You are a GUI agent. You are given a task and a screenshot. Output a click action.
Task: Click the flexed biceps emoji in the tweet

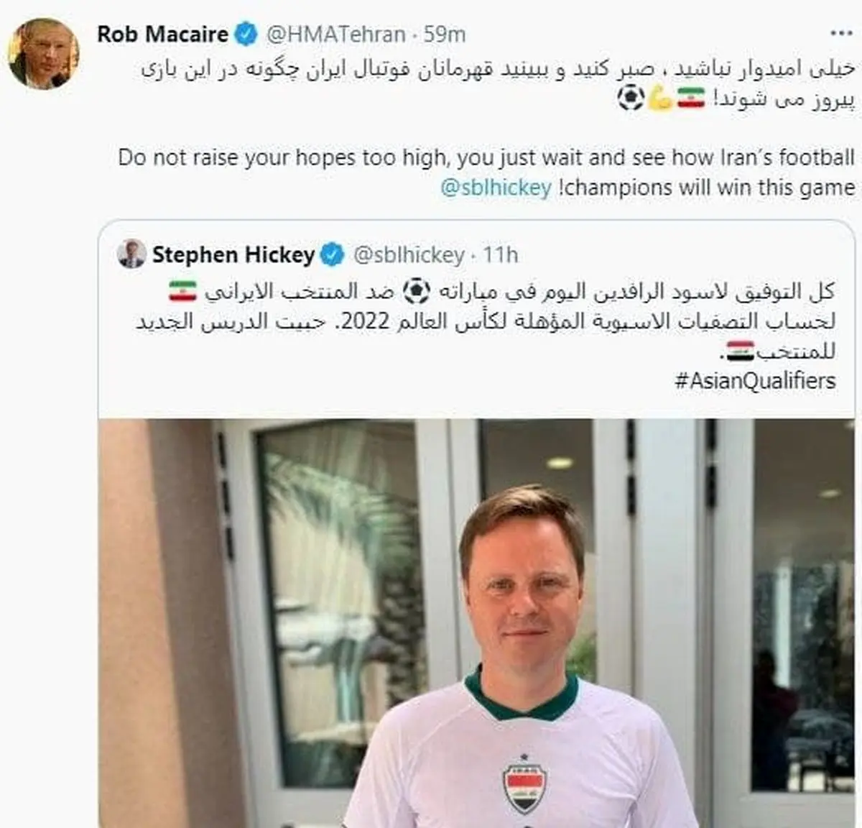pyautogui.click(x=660, y=98)
